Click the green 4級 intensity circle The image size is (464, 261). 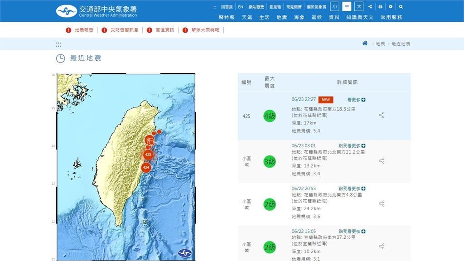click(270, 116)
